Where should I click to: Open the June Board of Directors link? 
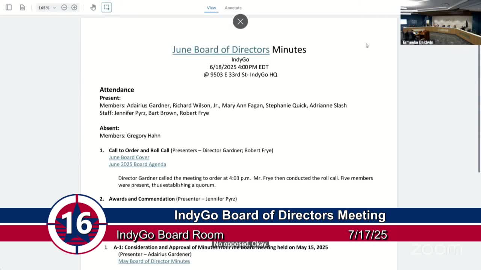pyautogui.click(x=221, y=49)
